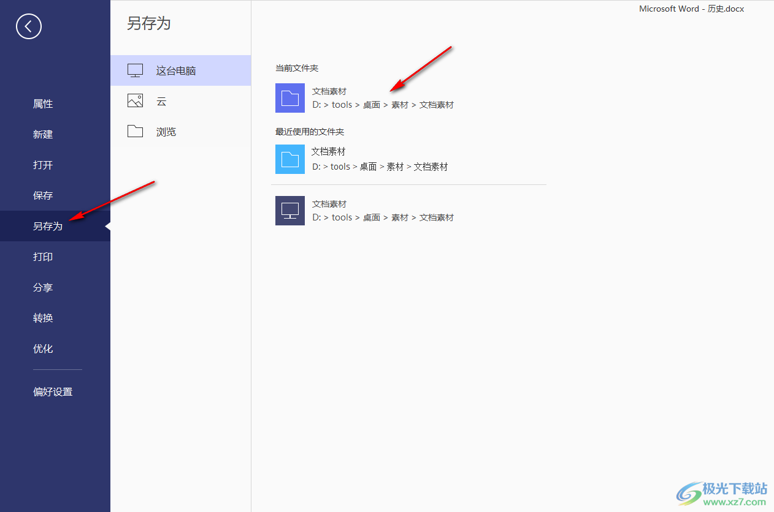
Task: Click the current folder path under 当前文件夹
Action: [383, 105]
